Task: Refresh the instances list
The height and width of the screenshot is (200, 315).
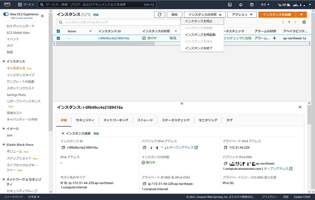Action: [160, 15]
